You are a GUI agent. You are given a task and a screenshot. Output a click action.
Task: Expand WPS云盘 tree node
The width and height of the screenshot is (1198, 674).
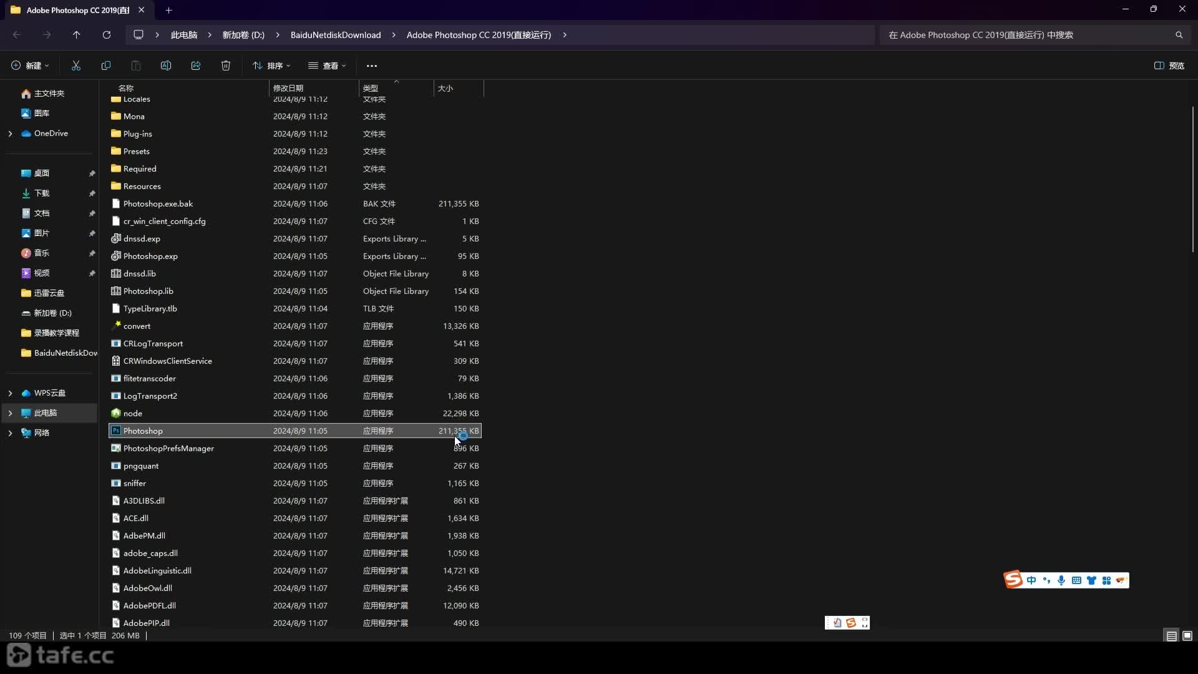pyautogui.click(x=10, y=393)
